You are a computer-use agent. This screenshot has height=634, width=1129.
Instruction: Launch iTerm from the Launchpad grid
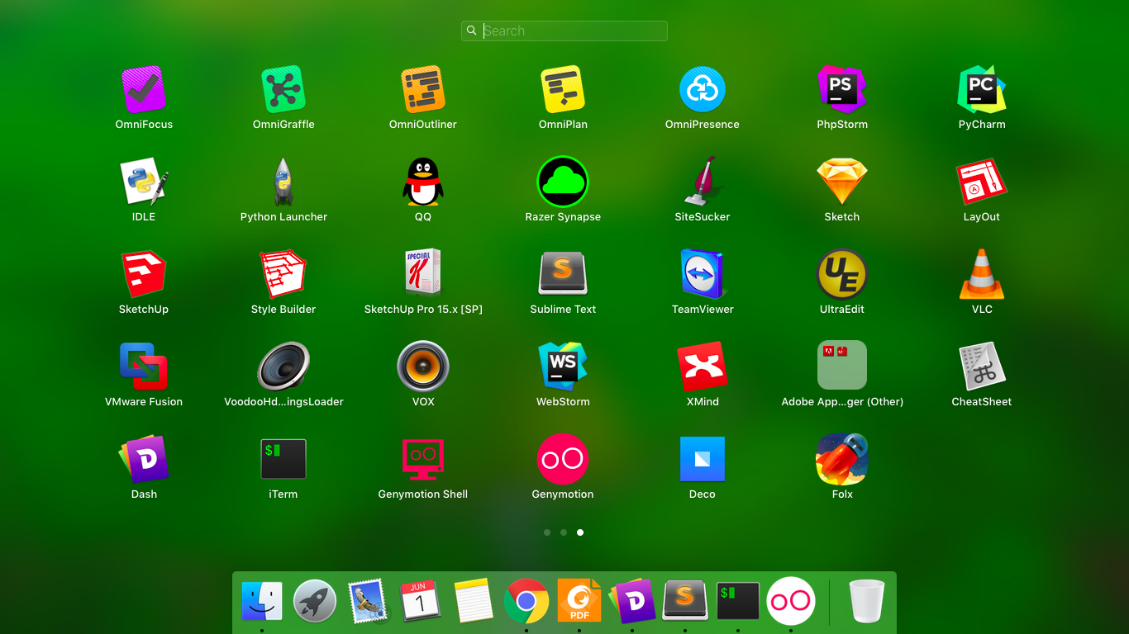tap(283, 459)
